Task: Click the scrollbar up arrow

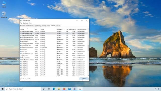Action: click(88, 29)
